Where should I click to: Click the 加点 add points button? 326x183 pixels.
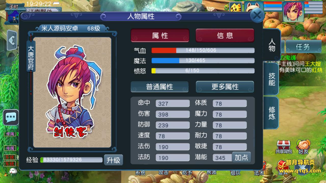241,157
